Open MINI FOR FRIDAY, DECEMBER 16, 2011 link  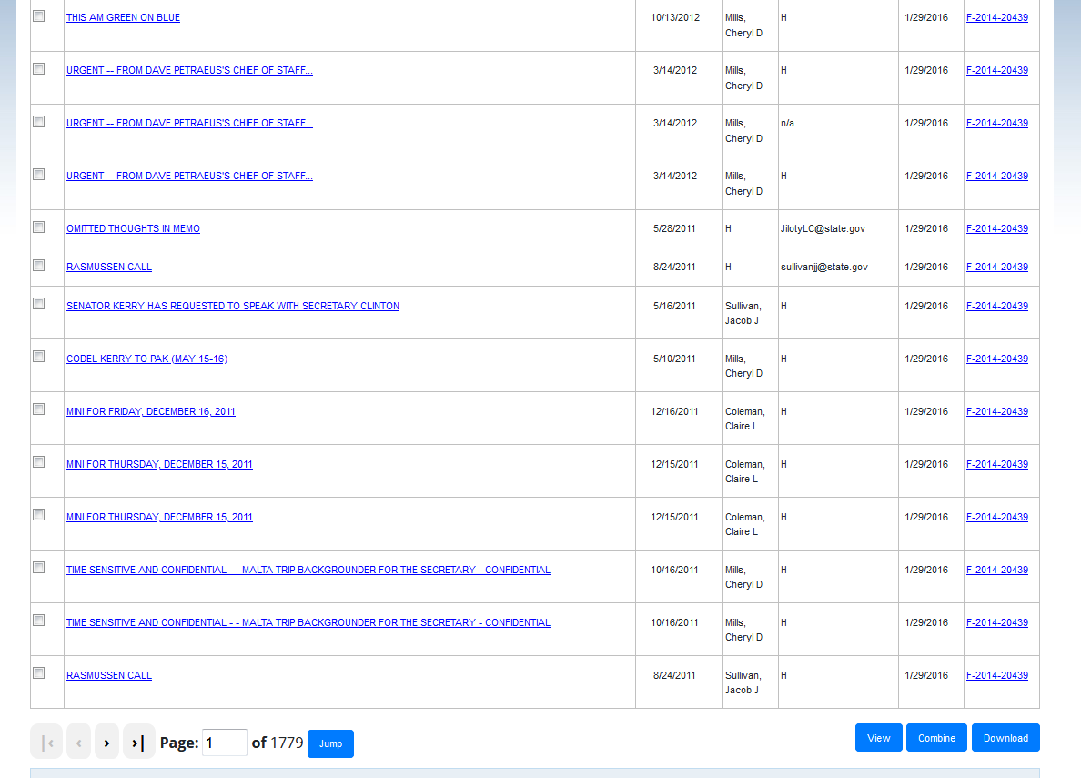(150, 411)
